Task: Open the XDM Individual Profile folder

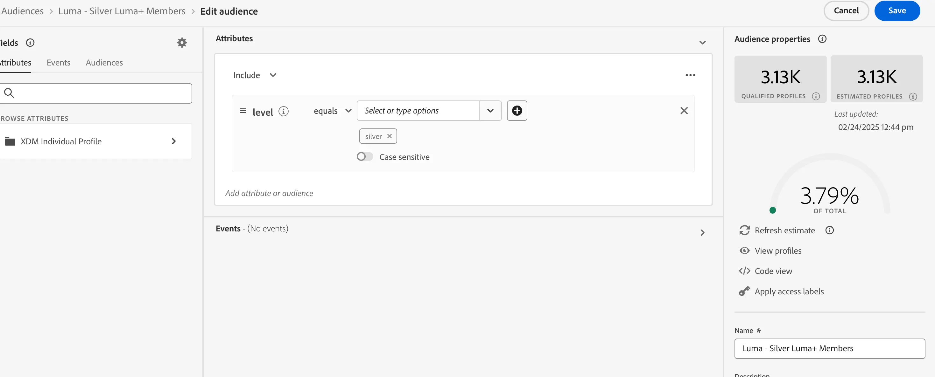Action: pyautogui.click(x=96, y=141)
